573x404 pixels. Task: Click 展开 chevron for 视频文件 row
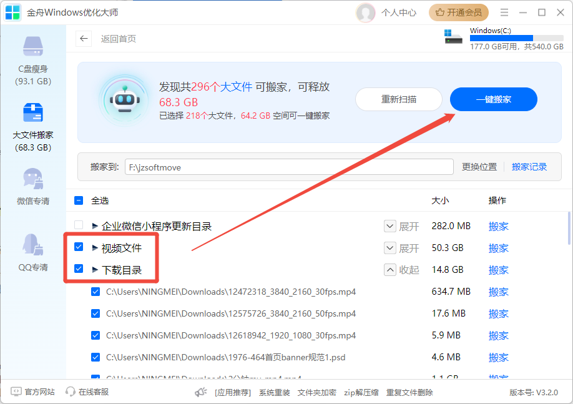[x=390, y=249]
